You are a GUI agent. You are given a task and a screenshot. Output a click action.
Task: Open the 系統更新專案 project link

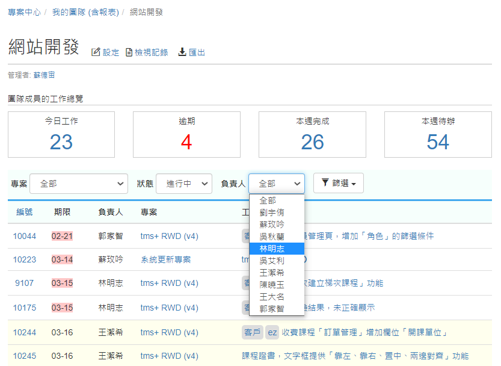pos(165,259)
